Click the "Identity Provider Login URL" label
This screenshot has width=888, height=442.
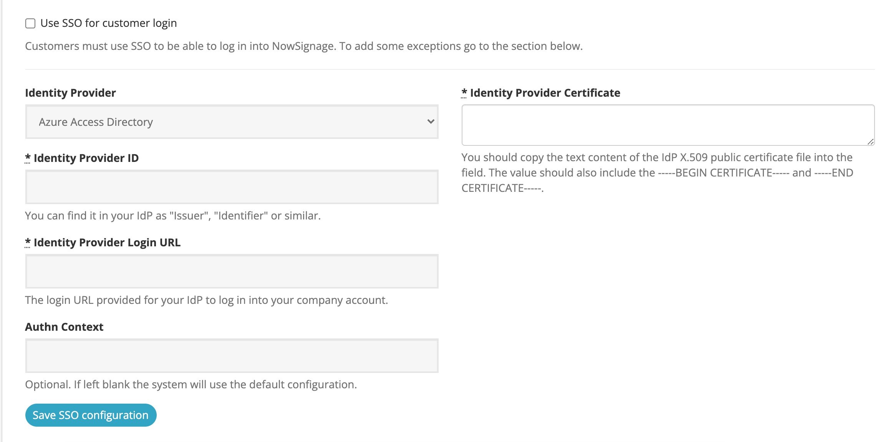click(x=107, y=242)
